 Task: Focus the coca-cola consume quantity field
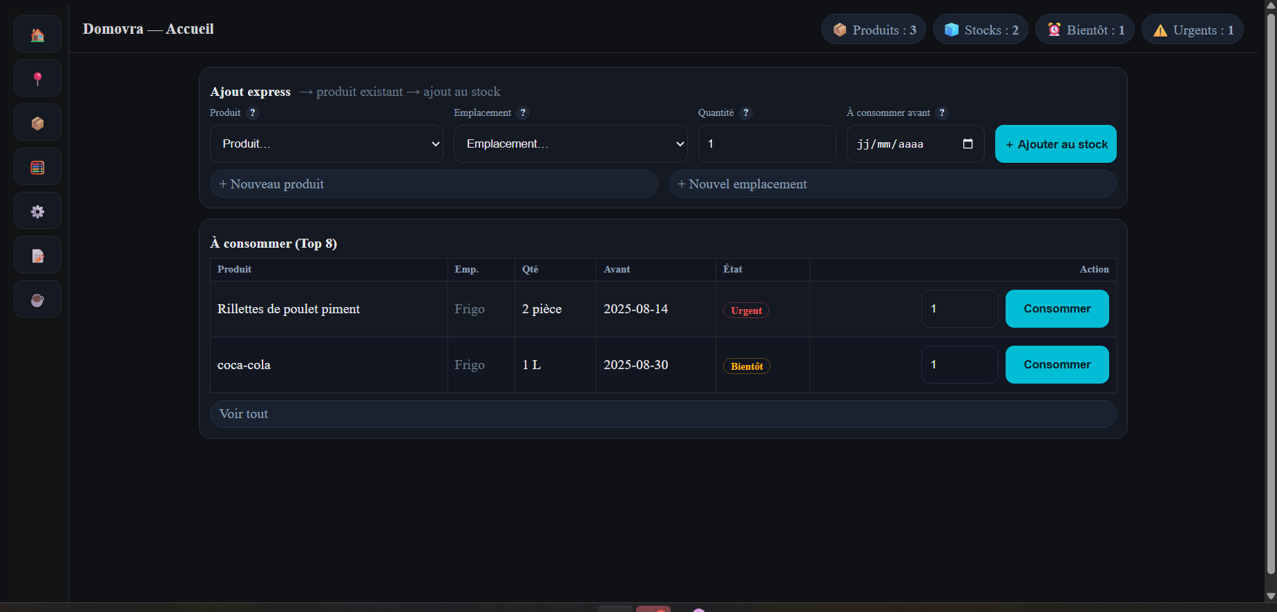[x=959, y=365]
